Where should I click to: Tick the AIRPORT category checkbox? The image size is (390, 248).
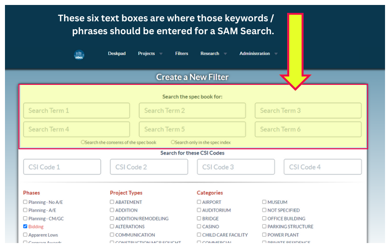point(199,202)
